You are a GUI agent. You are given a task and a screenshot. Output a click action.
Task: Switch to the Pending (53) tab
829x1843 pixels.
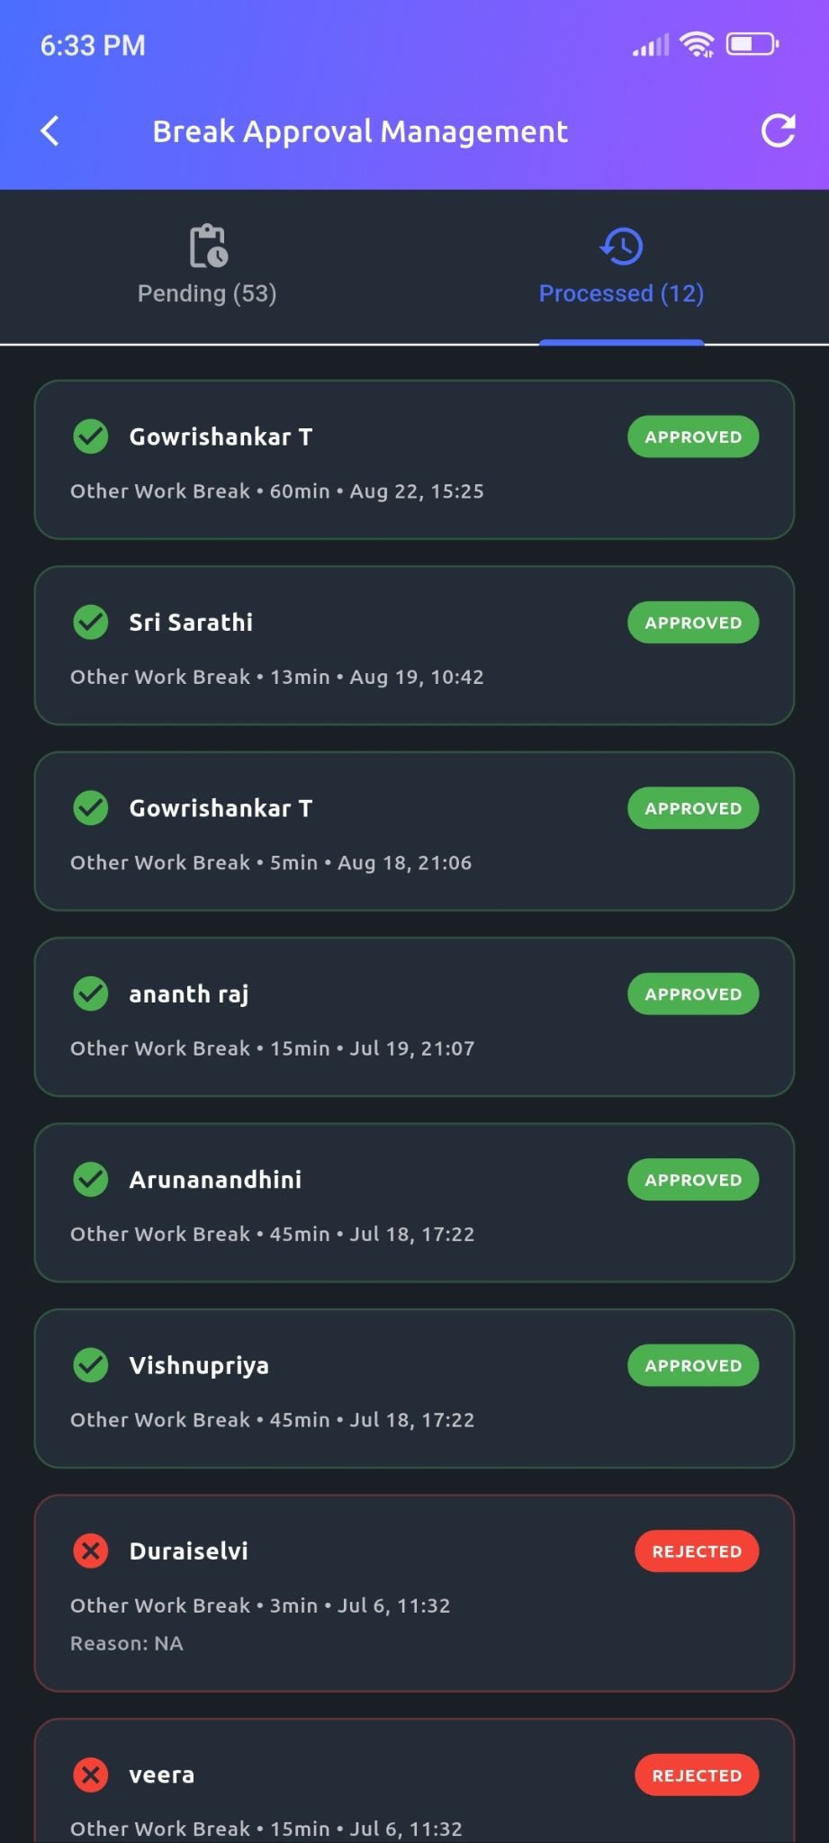[207, 293]
